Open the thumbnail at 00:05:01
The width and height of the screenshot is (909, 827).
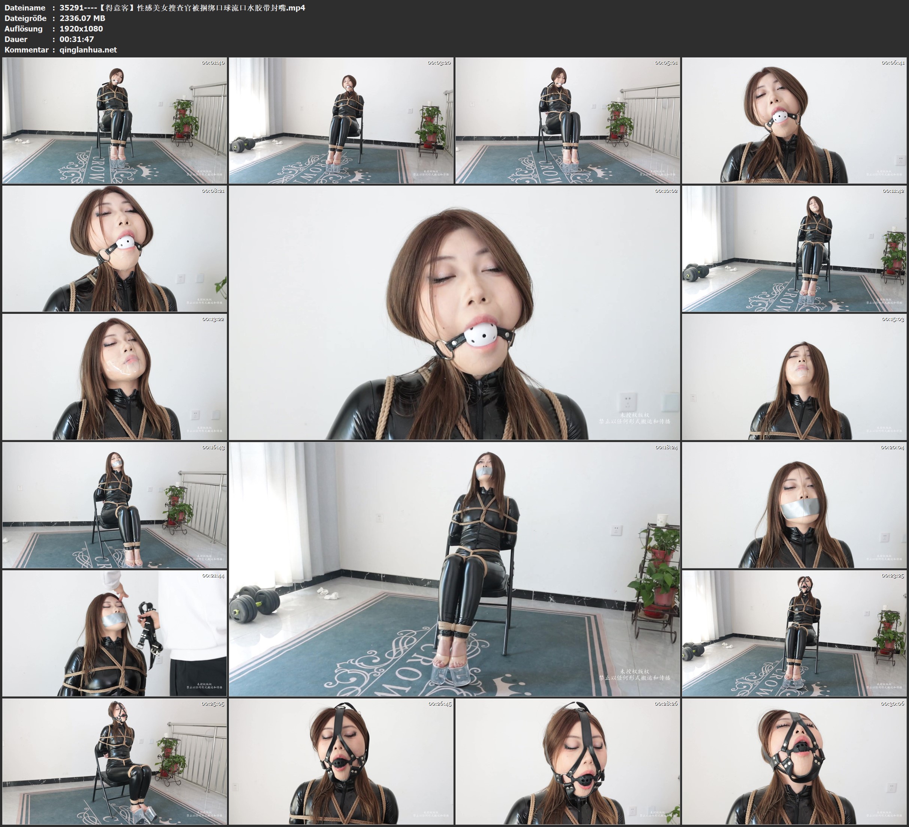[x=567, y=121]
